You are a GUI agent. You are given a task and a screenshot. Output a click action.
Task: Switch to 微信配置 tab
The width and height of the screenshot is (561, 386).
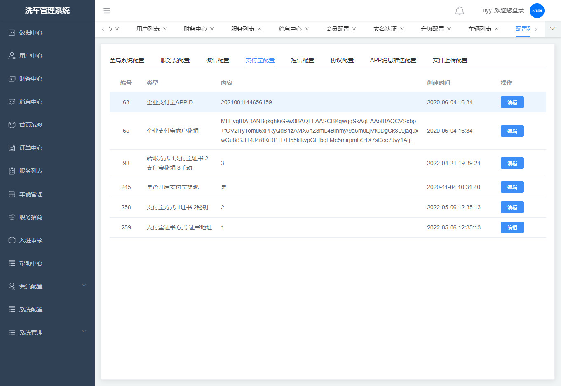(x=218, y=60)
